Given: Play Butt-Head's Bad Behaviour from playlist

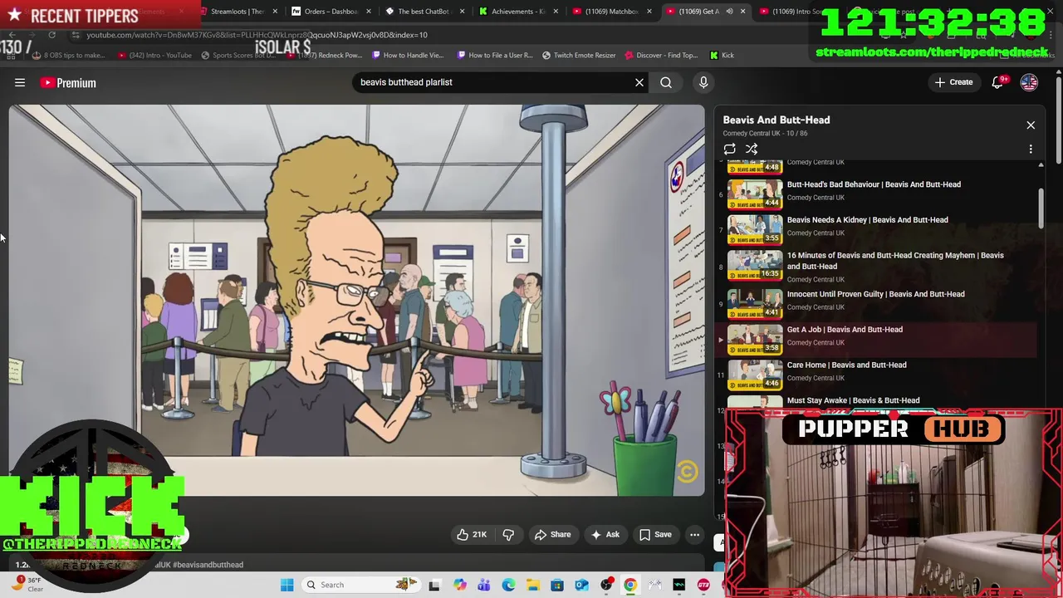Looking at the screenshot, I should pos(874,184).
